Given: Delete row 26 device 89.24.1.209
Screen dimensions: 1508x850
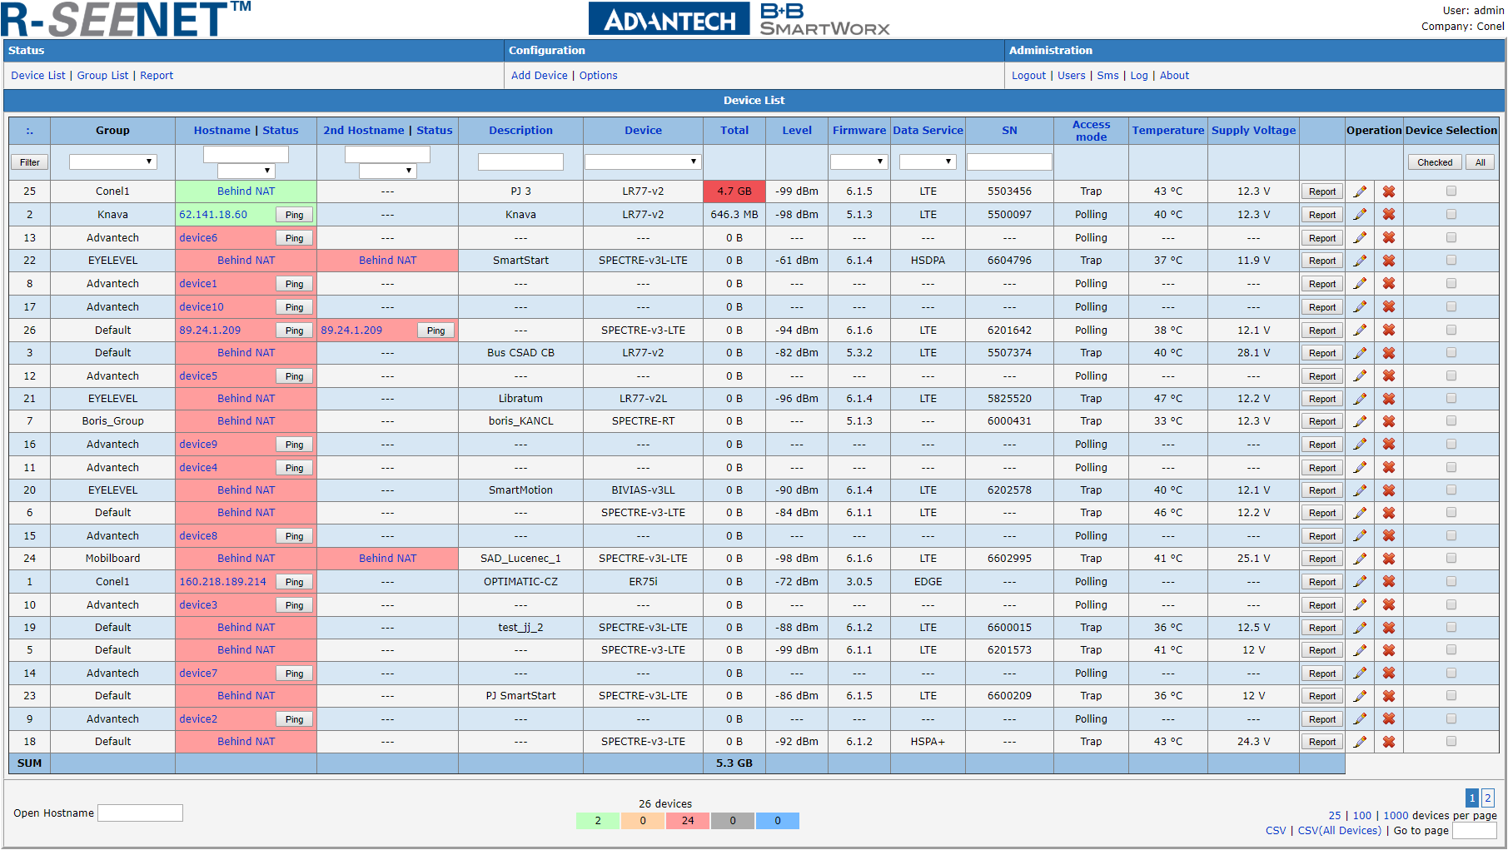Looking at the screenshot, I should click(1389, 331).
